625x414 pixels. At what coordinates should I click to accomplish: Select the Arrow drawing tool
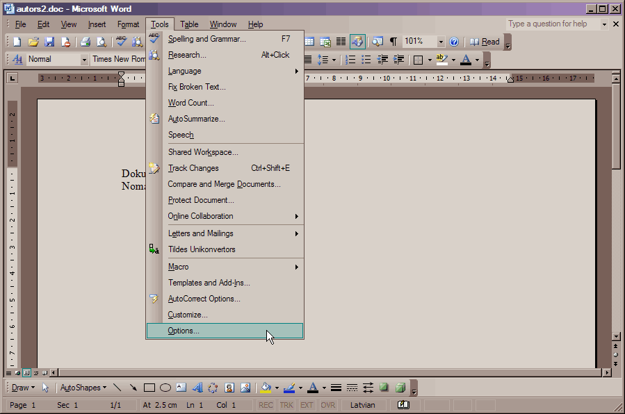(x=133, y=388)
